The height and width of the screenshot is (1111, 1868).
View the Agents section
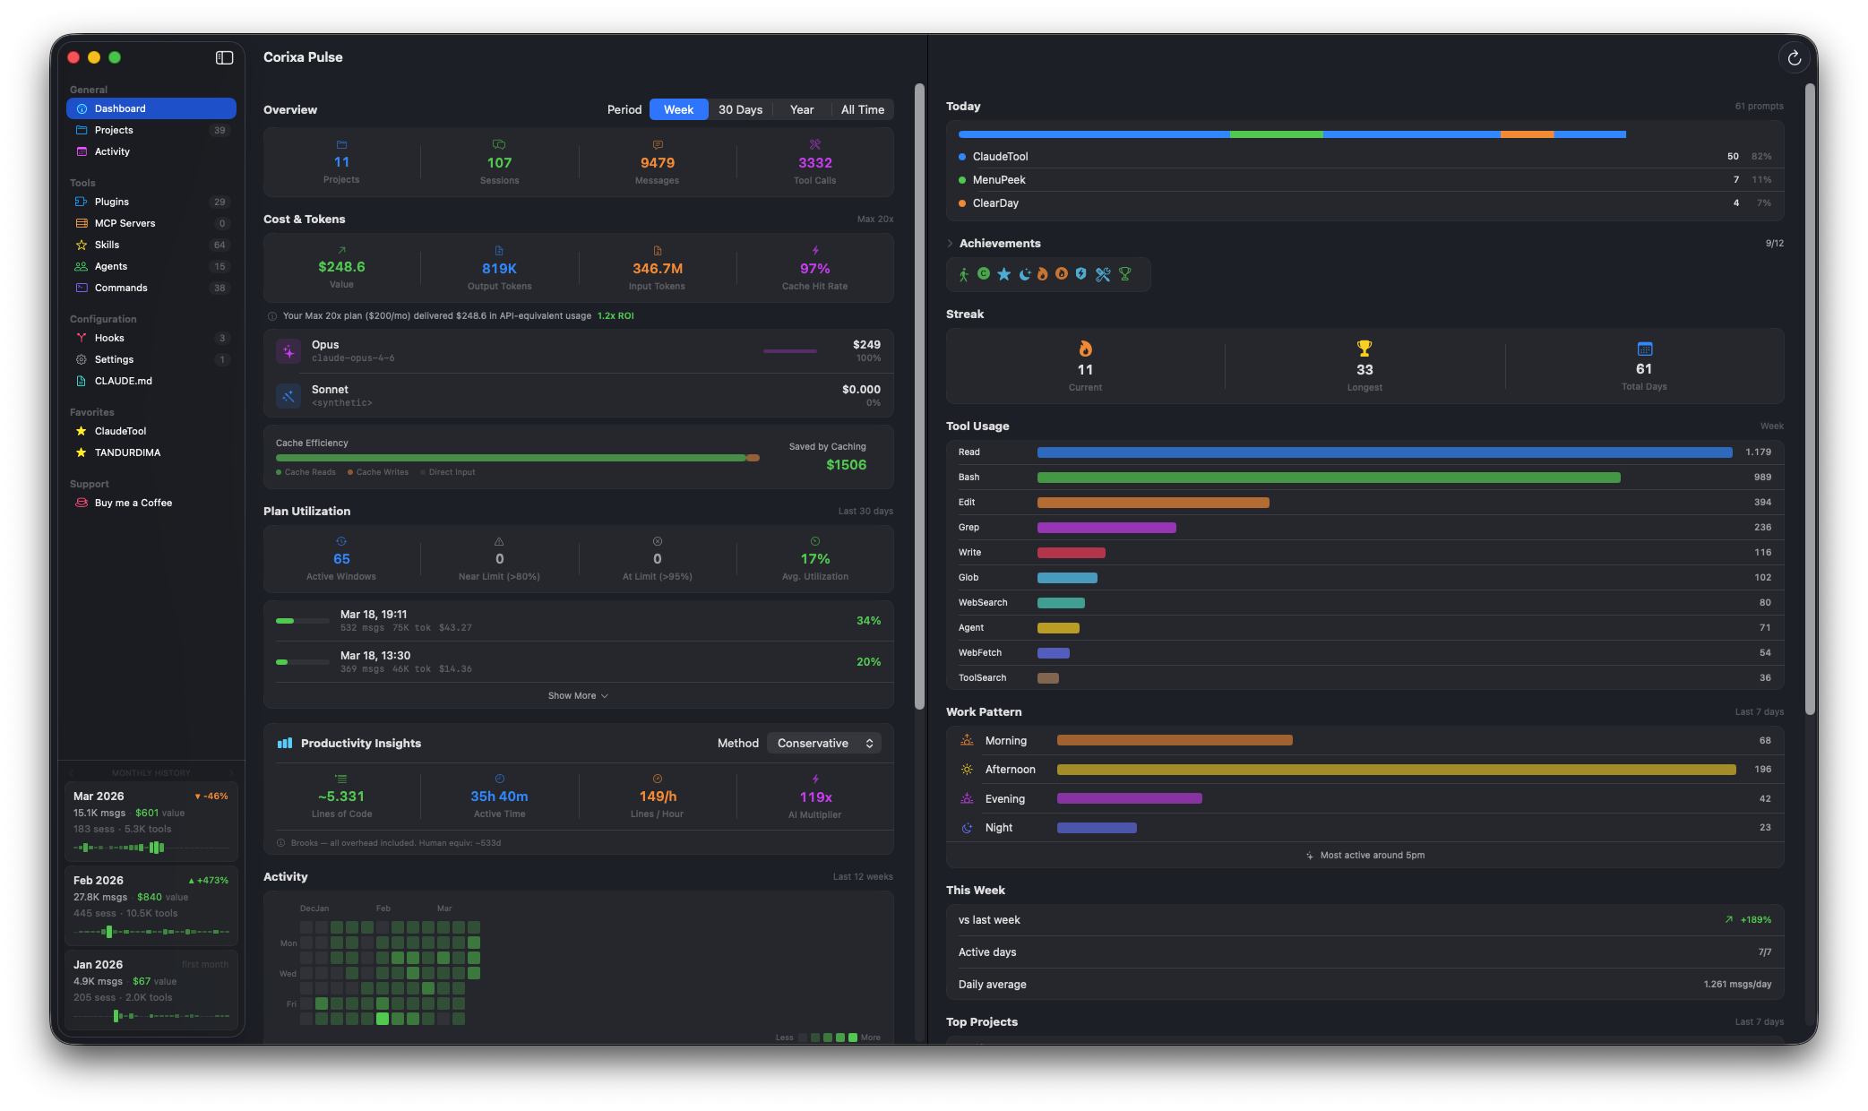[111, 266]
